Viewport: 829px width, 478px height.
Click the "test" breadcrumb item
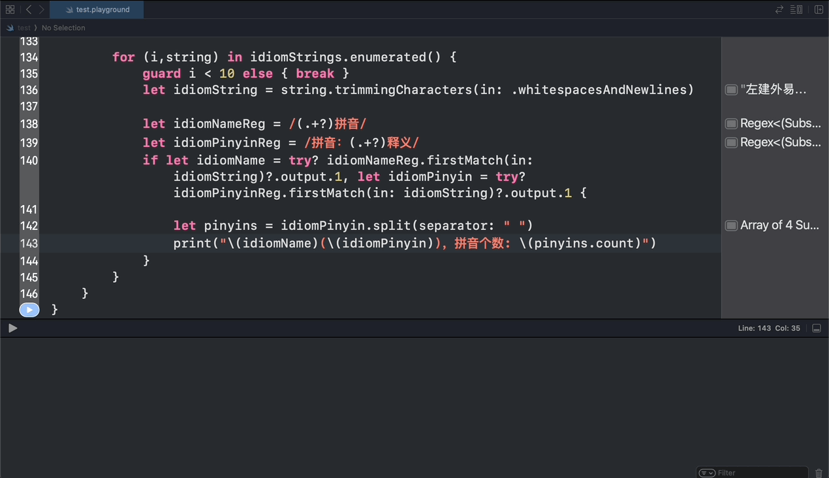(24, 28)
